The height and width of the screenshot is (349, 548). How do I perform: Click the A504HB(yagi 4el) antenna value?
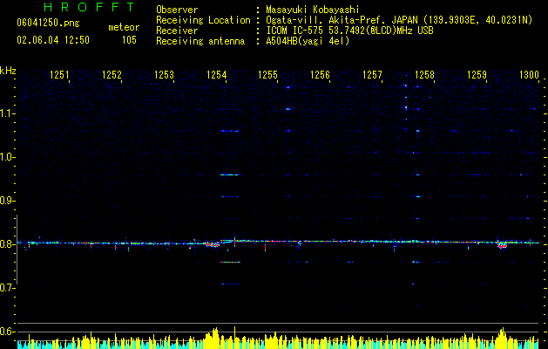[308, 41]
